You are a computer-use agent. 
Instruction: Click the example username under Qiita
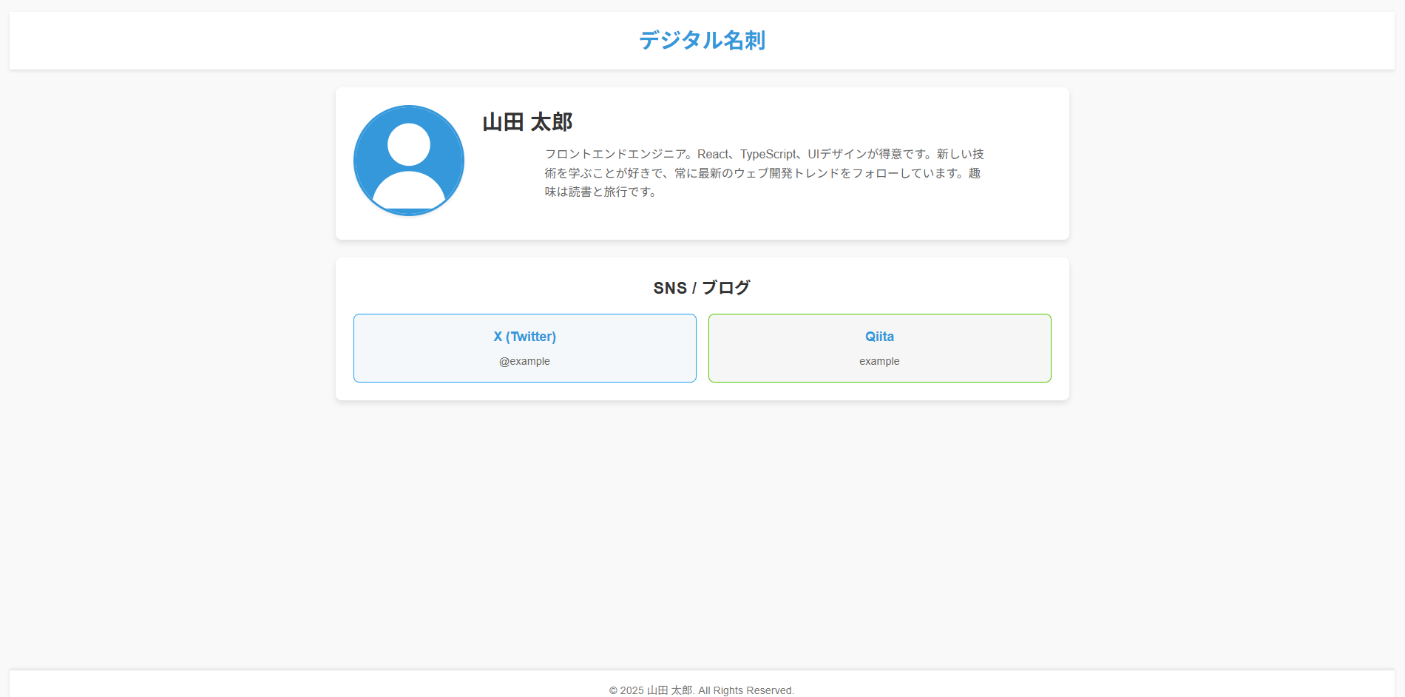click(879, 361)
